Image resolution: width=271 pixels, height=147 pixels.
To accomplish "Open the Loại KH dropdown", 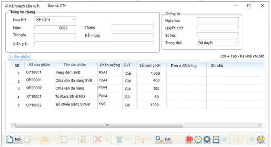I will click(x=55, y=20).
